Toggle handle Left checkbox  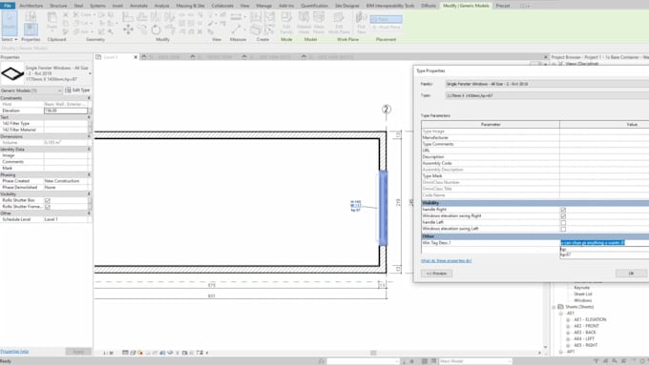click(x=563, y=222)
